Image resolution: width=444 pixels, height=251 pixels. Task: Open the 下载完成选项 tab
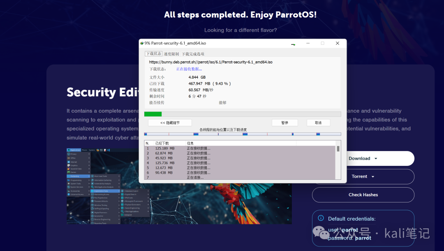193,54
